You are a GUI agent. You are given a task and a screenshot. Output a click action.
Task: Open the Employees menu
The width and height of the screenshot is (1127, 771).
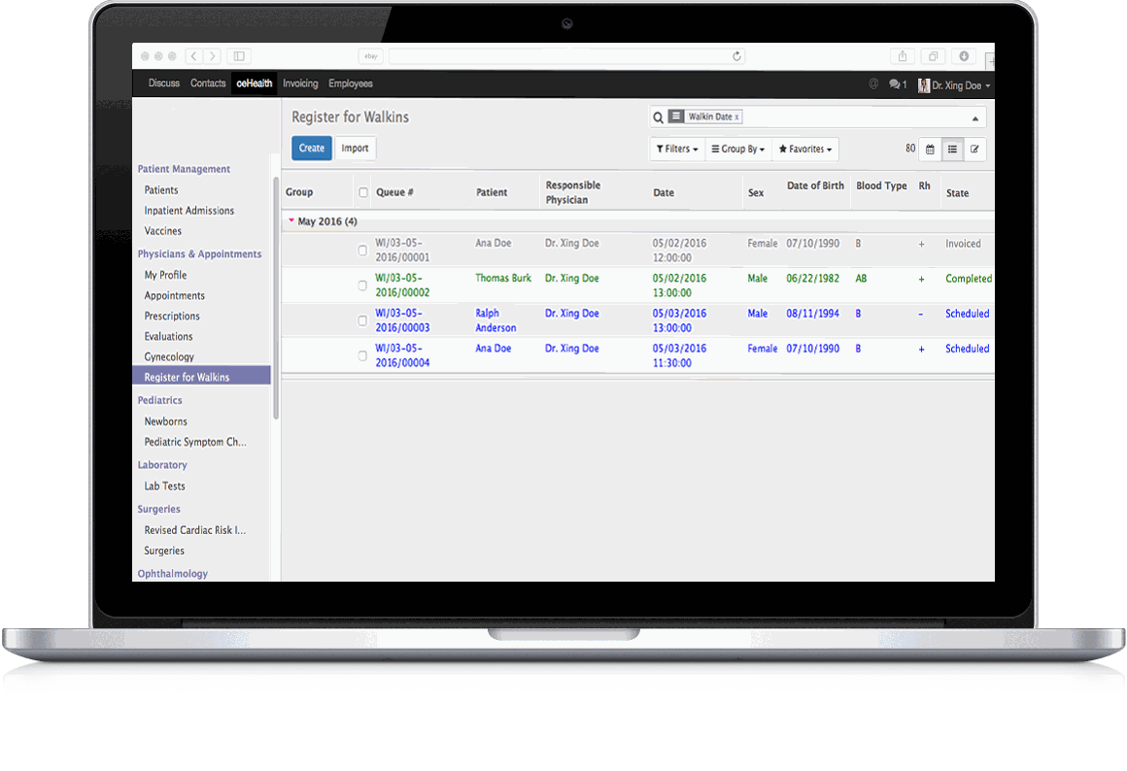[x=351, y=84]
